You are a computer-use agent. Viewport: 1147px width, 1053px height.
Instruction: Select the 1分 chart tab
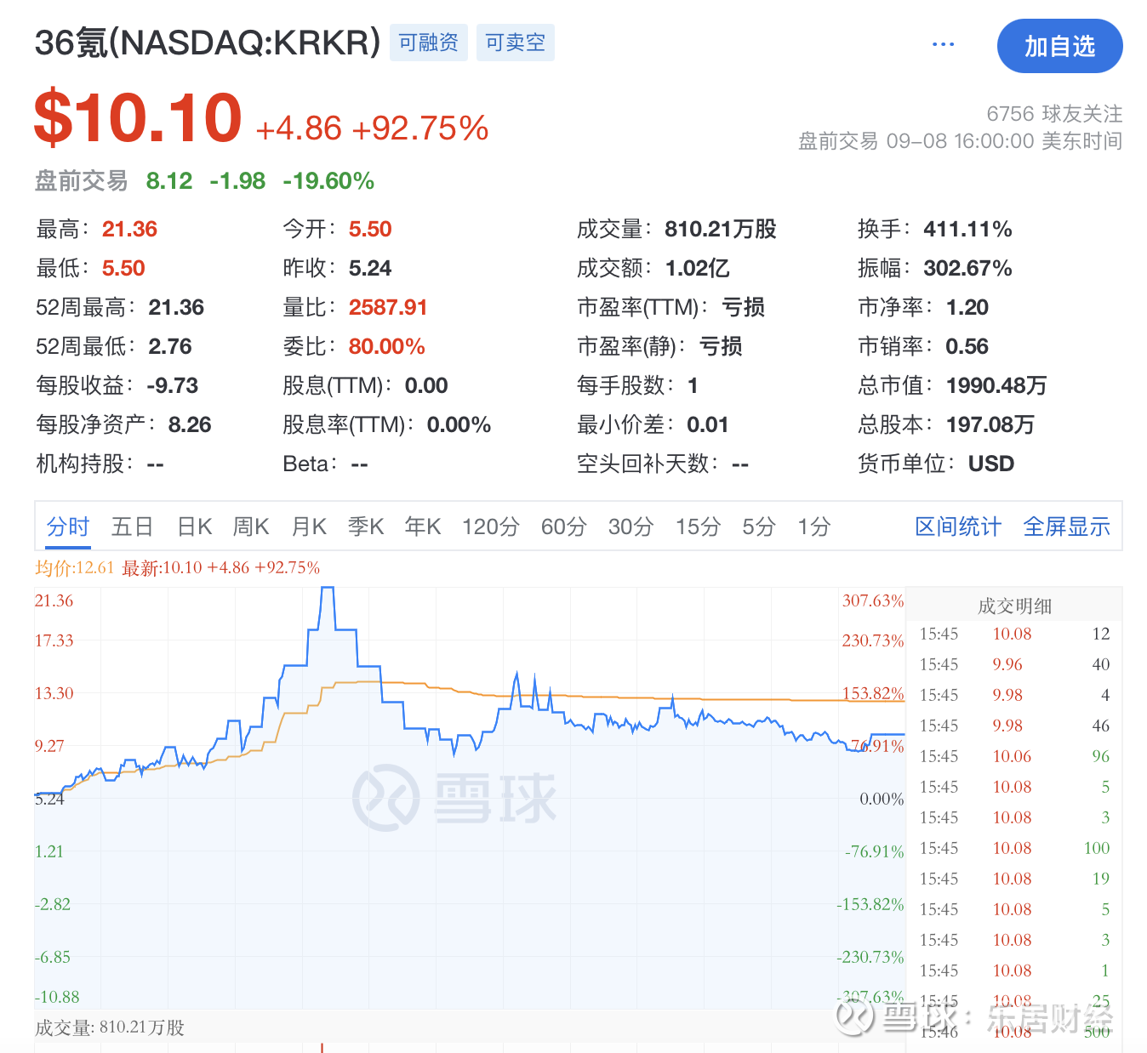[813, 526]
